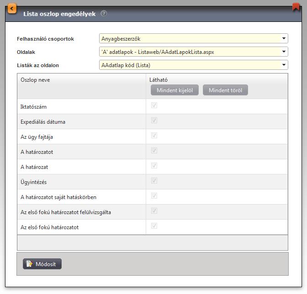Toggle the A határozat row checkbox
307x294 pixels.
click(154, 165)
